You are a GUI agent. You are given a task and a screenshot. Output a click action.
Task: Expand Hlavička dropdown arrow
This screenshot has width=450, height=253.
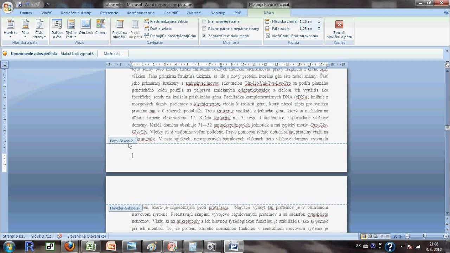pyautogui.click(x=11, y=37)
